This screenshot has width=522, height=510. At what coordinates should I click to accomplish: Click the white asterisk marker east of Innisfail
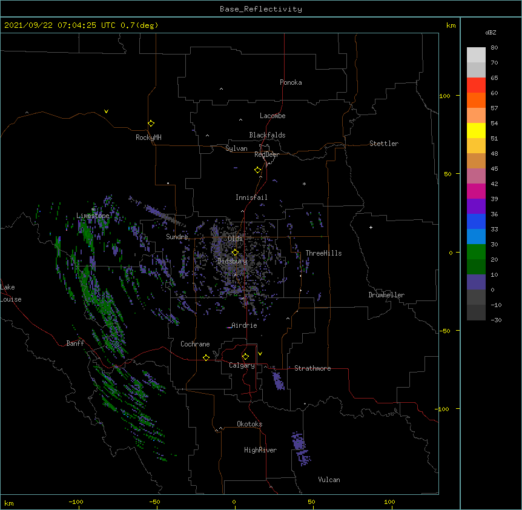tap(304, 184)
